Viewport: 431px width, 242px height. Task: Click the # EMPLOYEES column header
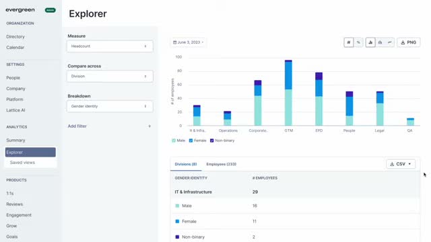265,178
